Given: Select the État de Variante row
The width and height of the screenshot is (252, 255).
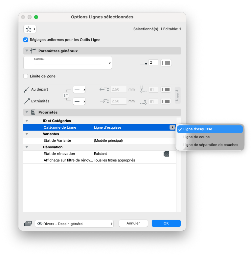Looking at the screenshot, I should [100, 140].
